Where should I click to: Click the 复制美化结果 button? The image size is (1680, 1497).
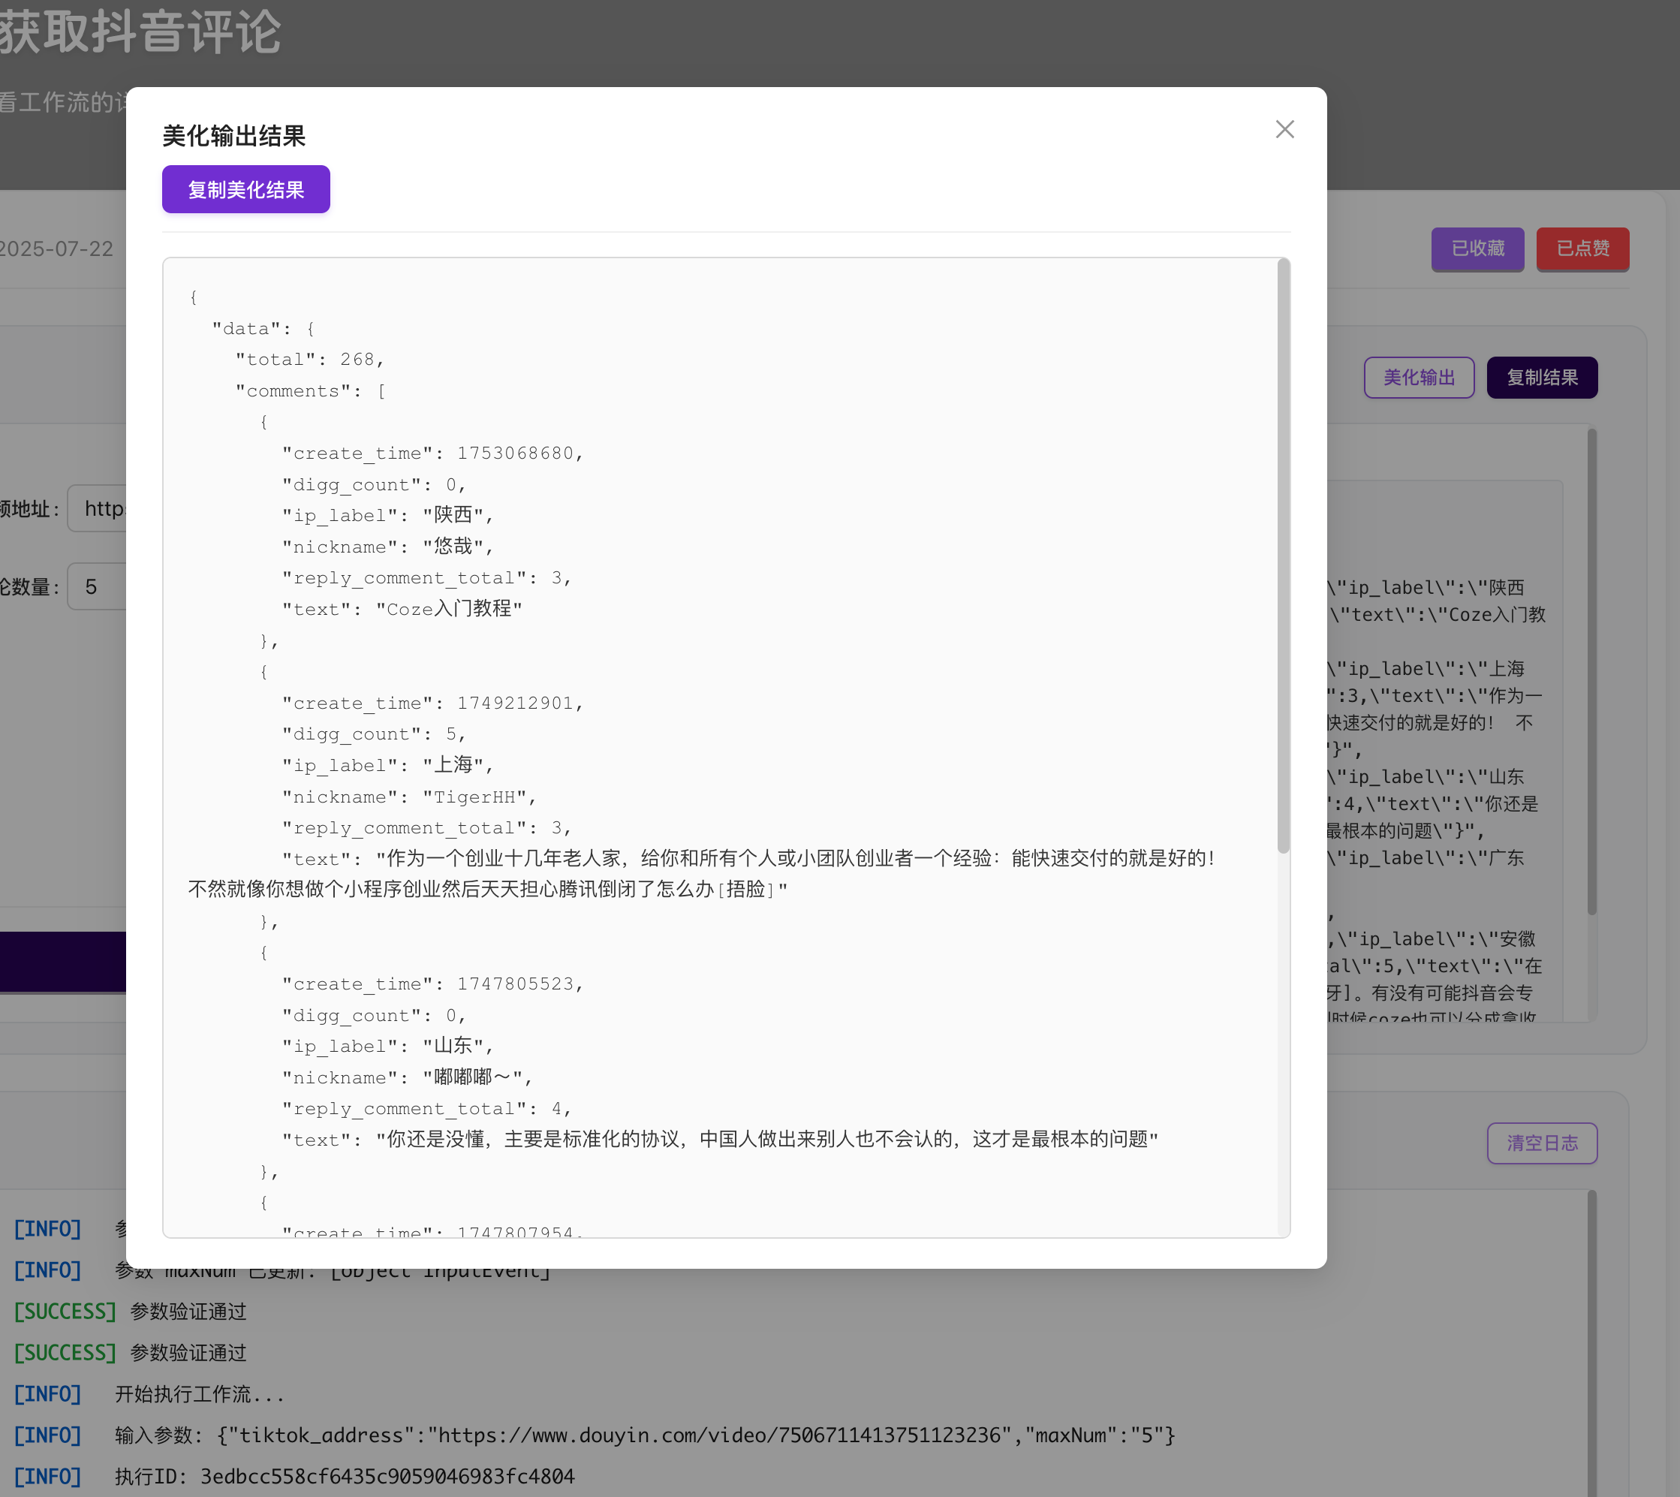coord(246,189)
